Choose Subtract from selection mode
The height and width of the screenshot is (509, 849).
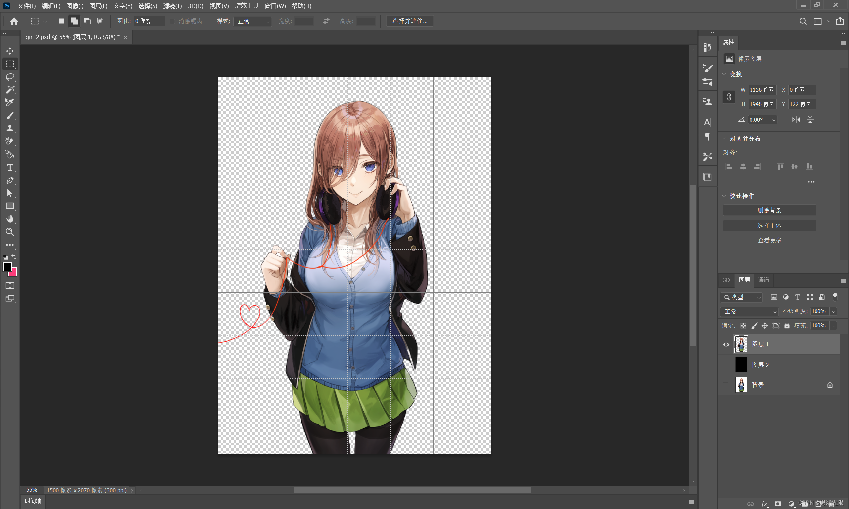click(x=87, y=21)
